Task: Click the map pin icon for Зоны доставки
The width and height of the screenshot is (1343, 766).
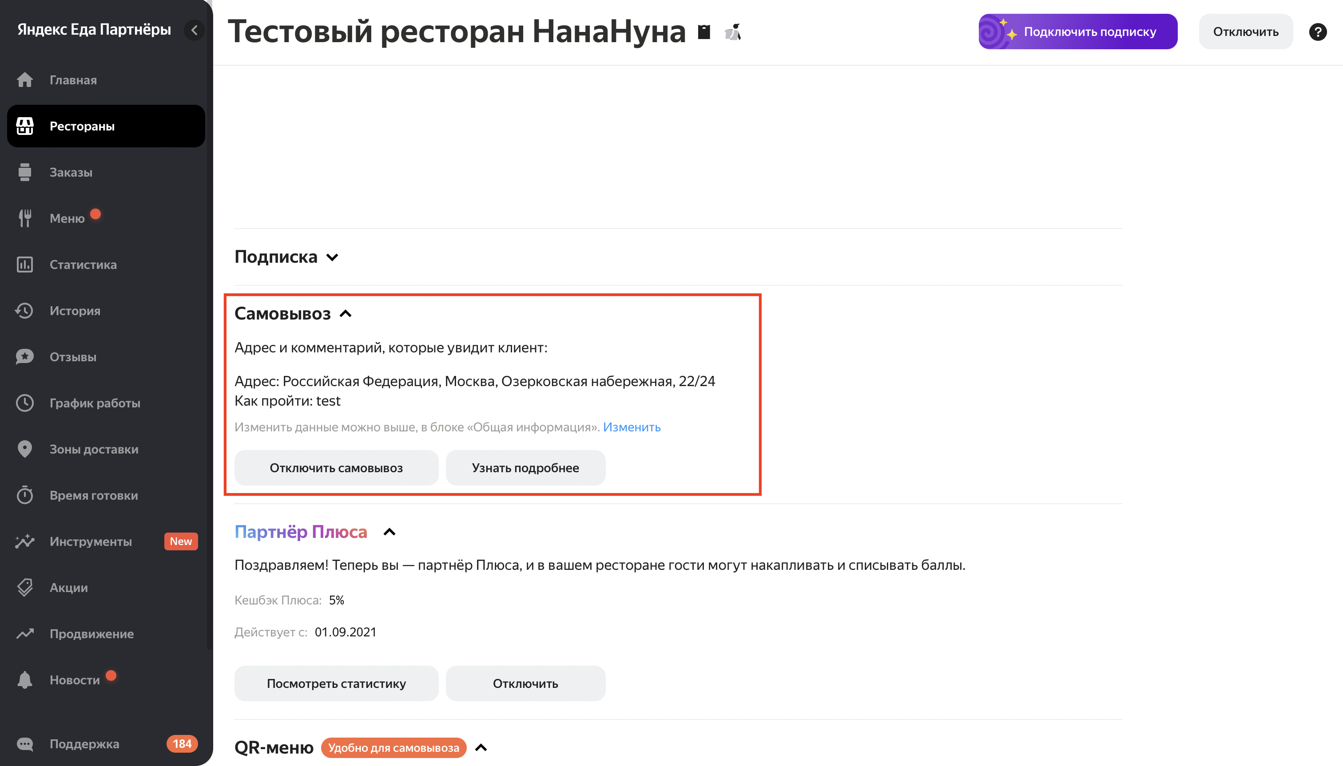Action: point(25,449)
